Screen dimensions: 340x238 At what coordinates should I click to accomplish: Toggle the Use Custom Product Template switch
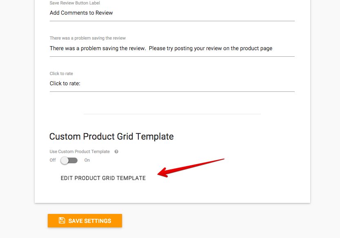tap(69, 160)
